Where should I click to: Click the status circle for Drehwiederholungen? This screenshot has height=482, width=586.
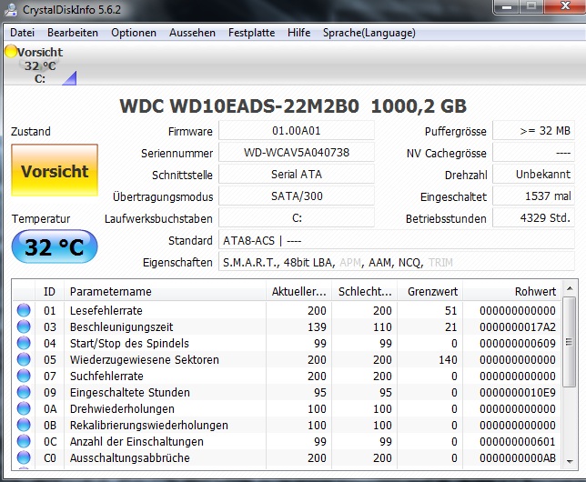click(24, 408)
